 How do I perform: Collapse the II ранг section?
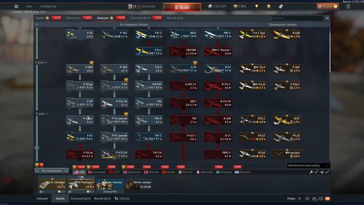click(x=41, y=62)
